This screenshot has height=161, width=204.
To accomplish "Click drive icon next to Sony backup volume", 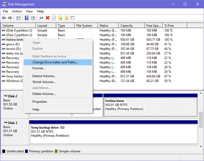I will [x=4, y=76].
